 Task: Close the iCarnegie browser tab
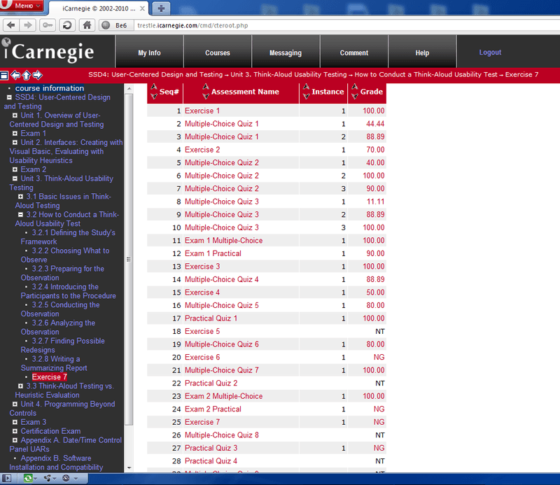click(x=142, y=8)
